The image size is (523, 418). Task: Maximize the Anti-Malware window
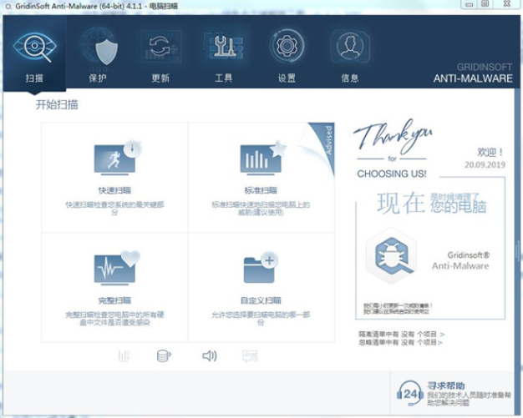tap(485, 4)
